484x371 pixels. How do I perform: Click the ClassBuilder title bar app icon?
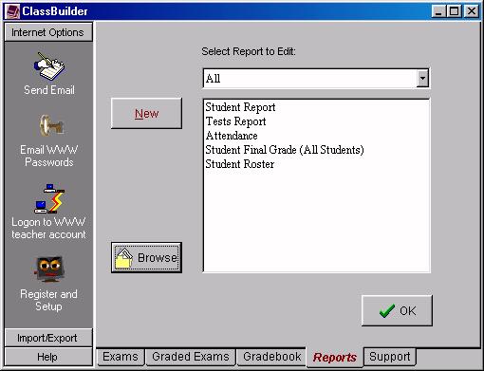pos(13,11)
